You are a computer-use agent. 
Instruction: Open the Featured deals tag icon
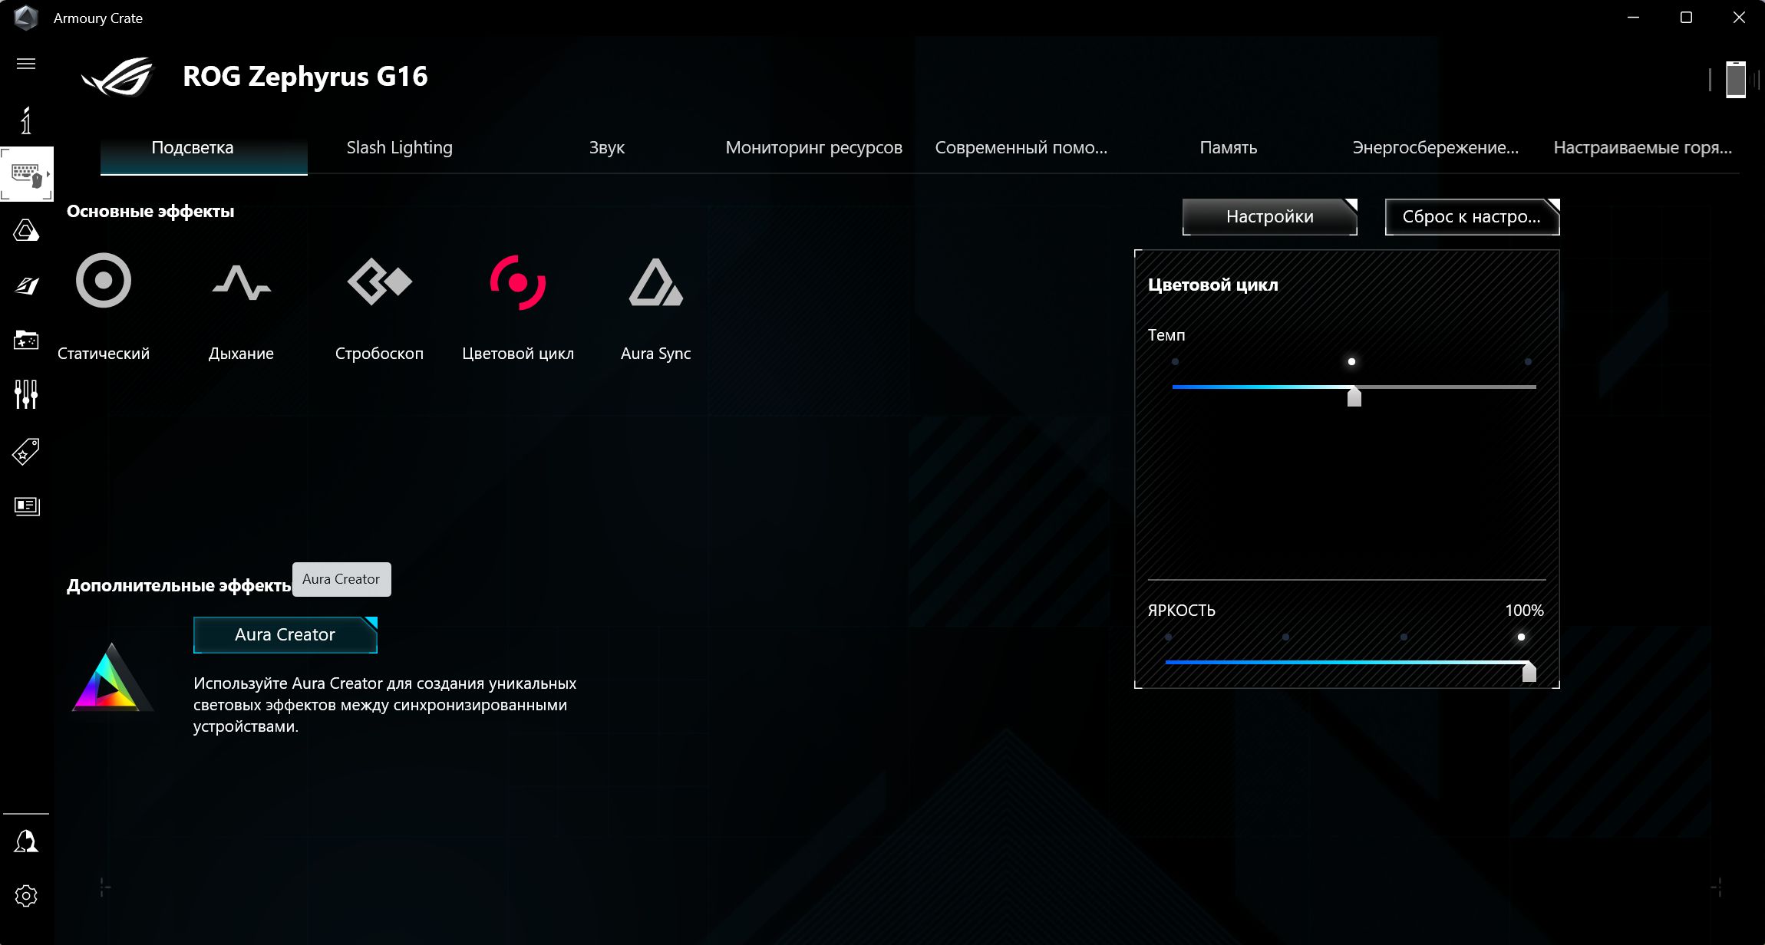click(x=26, y=452)
